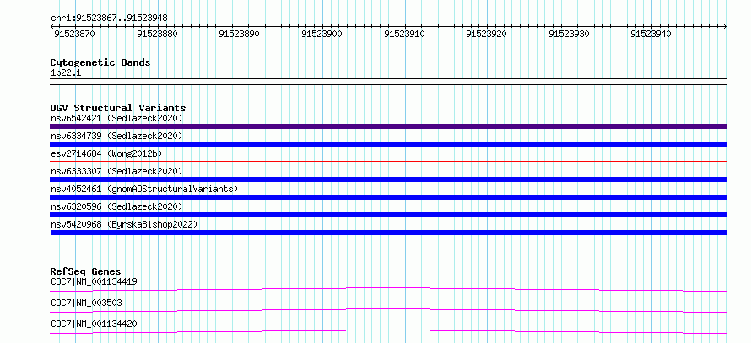Select the nsv6320596 (Sedlazeck2020) label

[x=116, y=206]
